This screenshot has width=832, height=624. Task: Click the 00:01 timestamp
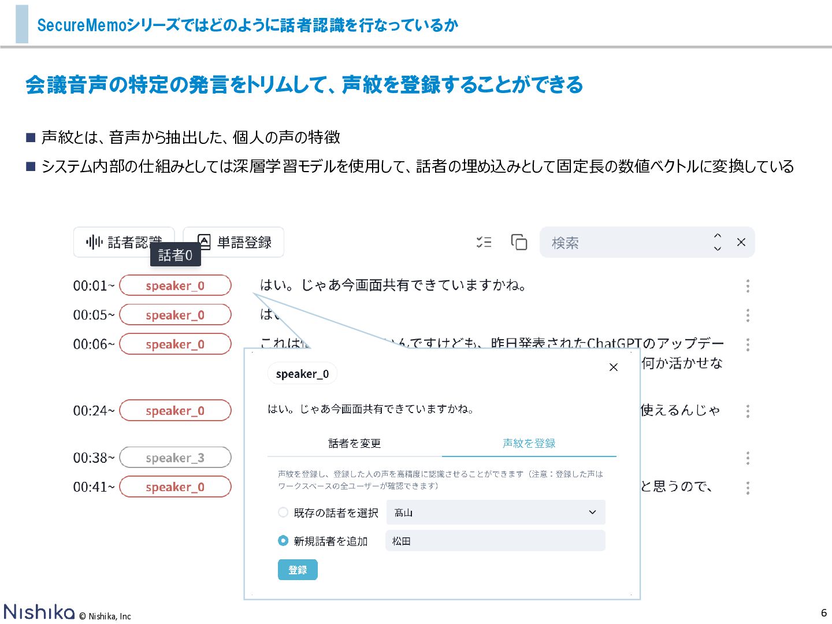93,285
